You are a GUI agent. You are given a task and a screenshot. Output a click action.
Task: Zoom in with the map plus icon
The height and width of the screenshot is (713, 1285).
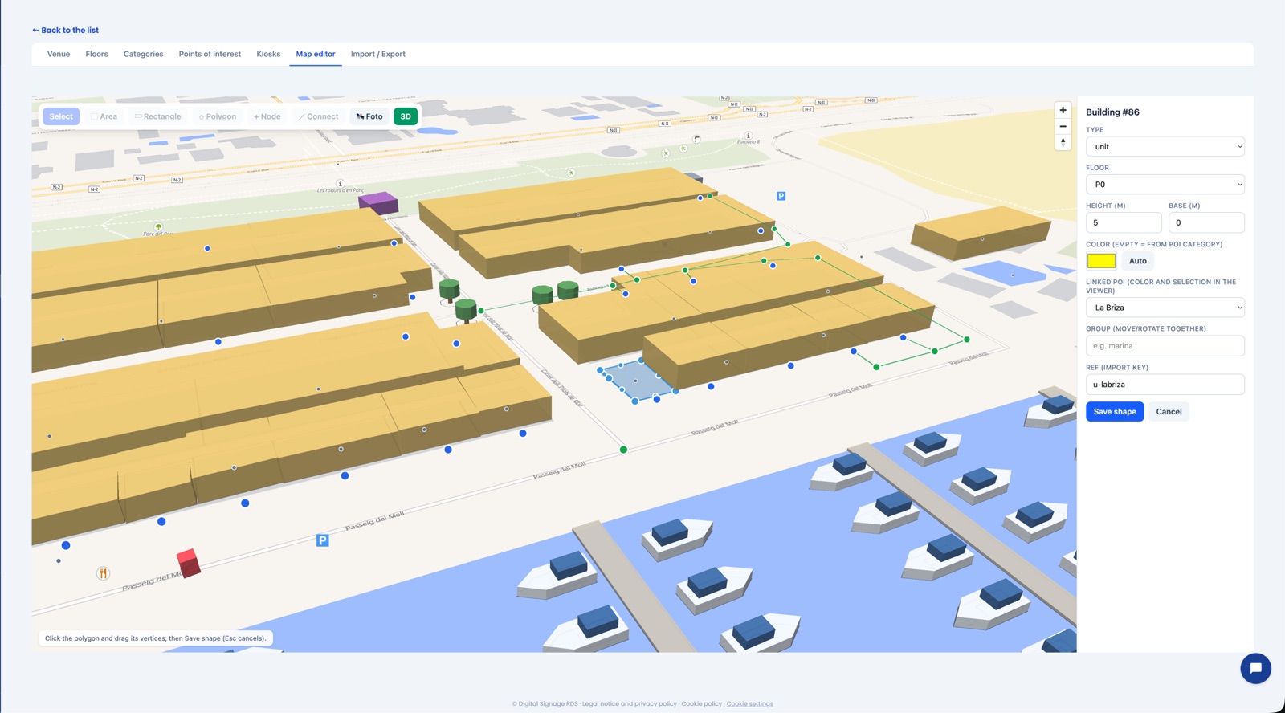point(1063,110)
